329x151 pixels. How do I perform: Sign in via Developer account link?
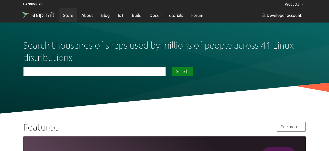(x=282, y=15)
